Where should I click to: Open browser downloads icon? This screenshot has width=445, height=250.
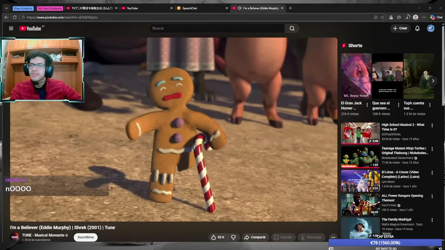[408, 17]
